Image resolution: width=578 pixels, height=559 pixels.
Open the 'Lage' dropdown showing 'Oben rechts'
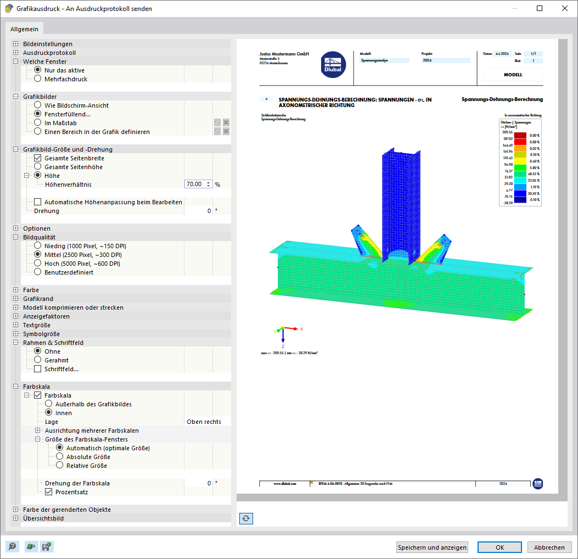tap(207, 422)
